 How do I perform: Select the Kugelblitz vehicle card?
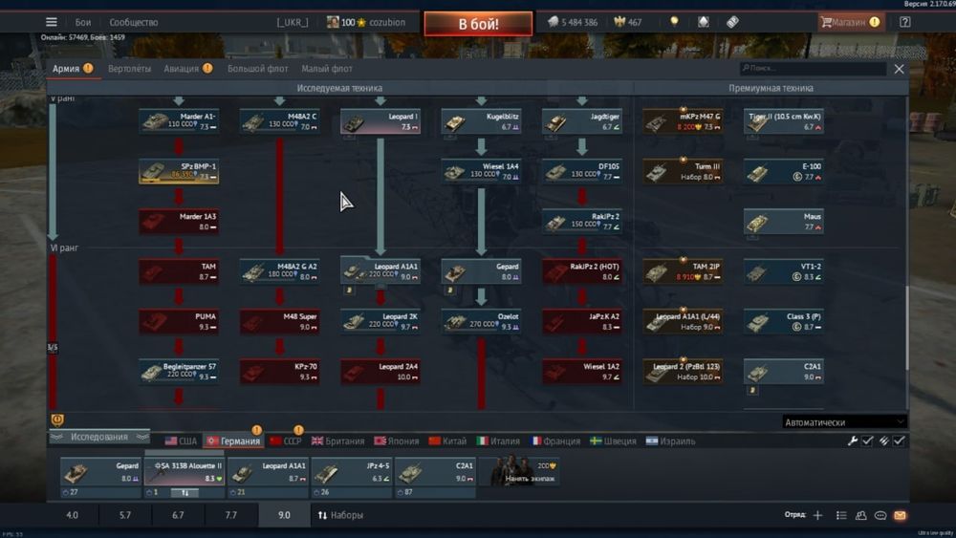(481, 121)
